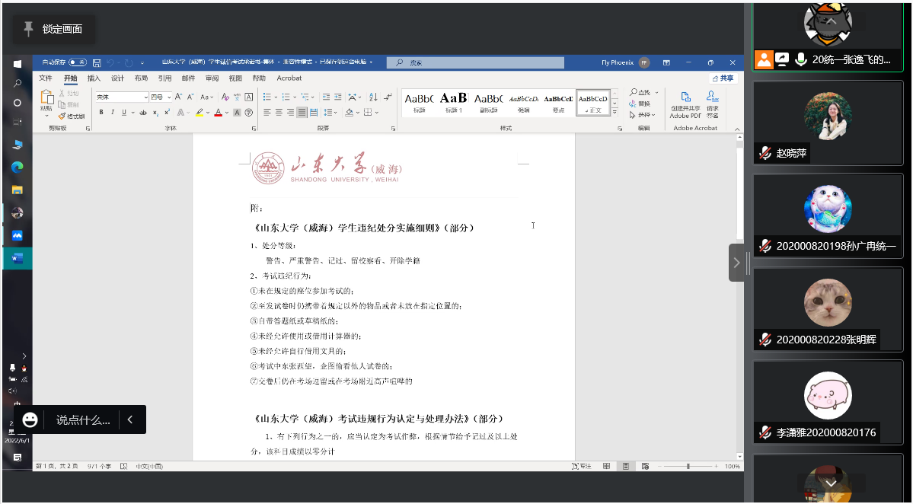Toggle Italic text formatting

point(112,112)
